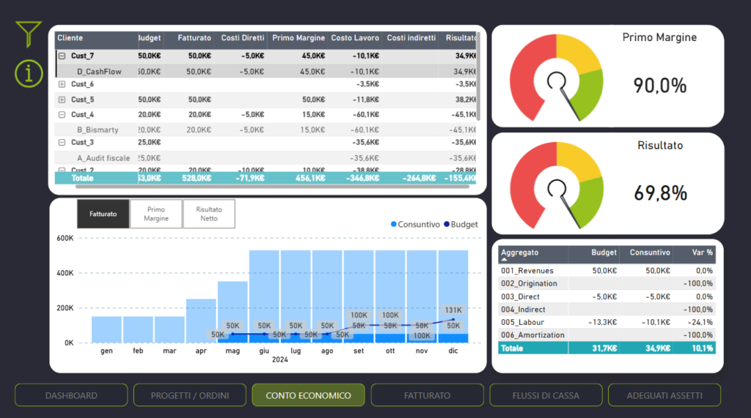The height and width of the screenshot is (418, 751).
Task: Toggle Budget legend marker
Action: (447, 224)
